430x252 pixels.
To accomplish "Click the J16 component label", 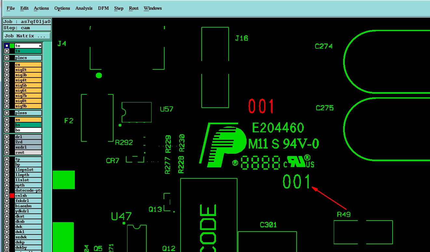I will pyautogui.click(x=241, y=38).
